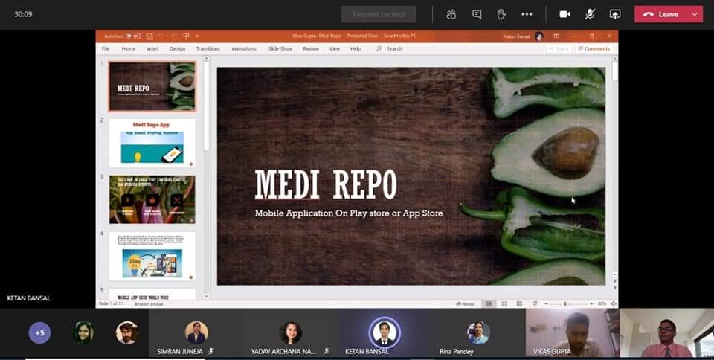Open Ribbon Display Options icon
The width and height of the screenshot is (714, 360).
556,36
